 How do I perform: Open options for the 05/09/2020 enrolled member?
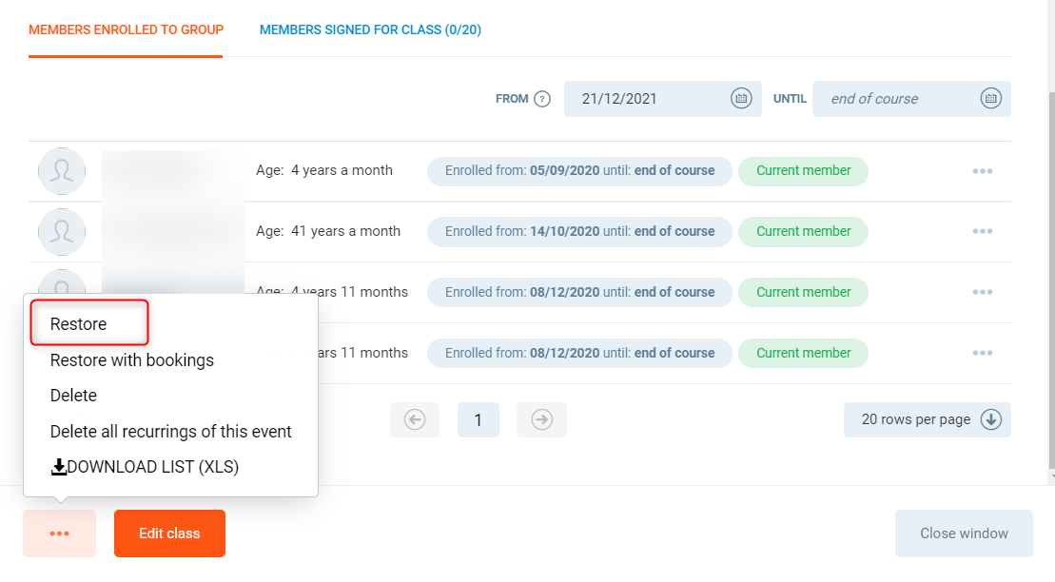pyautogui.click(x=983, y=171)
